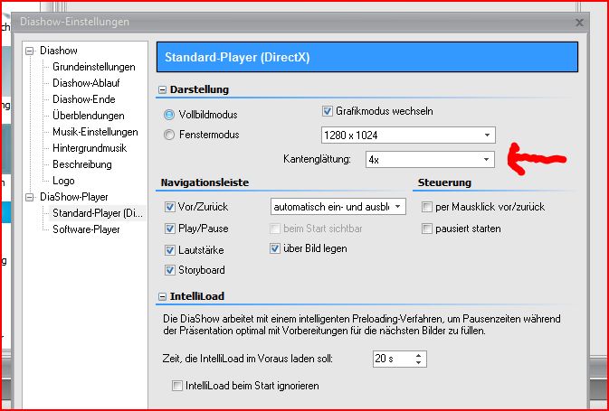Image resolution: width=609 pixels, height=411 pixels.
Task: Go to Software-Player settings
Action: click(86, 229)
